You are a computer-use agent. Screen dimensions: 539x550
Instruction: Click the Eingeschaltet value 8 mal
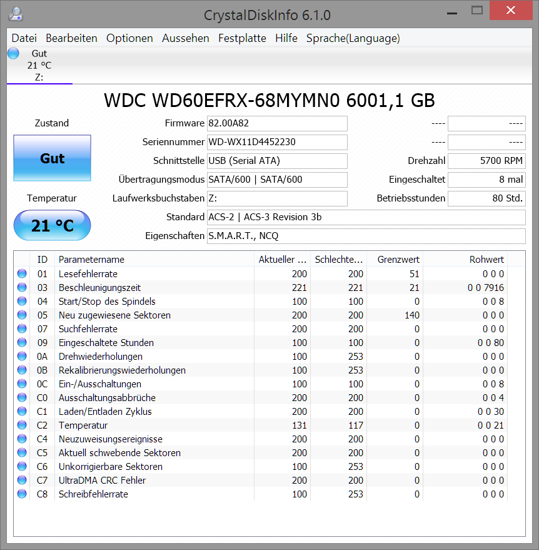(x=486, y=180)
